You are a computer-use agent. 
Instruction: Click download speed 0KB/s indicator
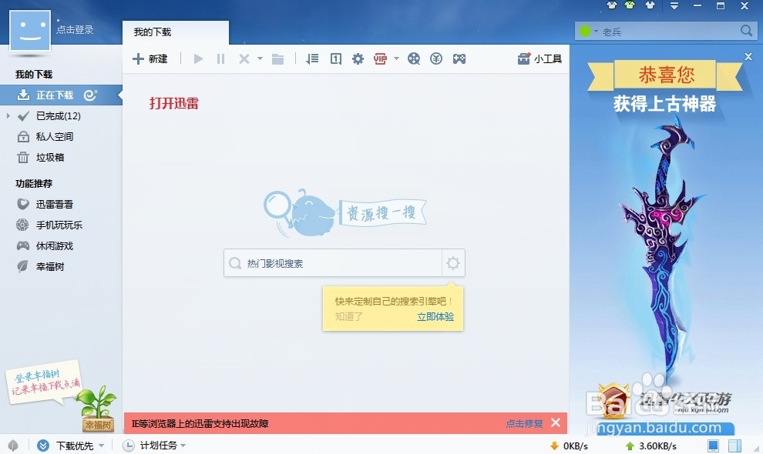(569, 446)
